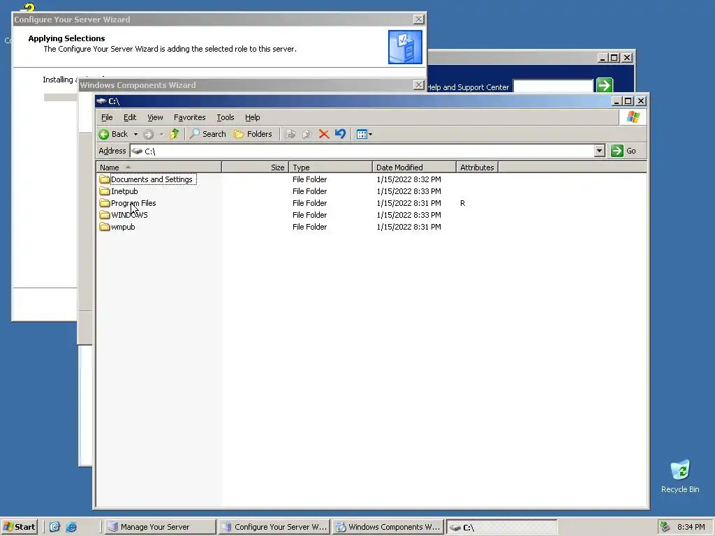
Task: Toggle the Folders pane button
Action: tap(253, 134)
